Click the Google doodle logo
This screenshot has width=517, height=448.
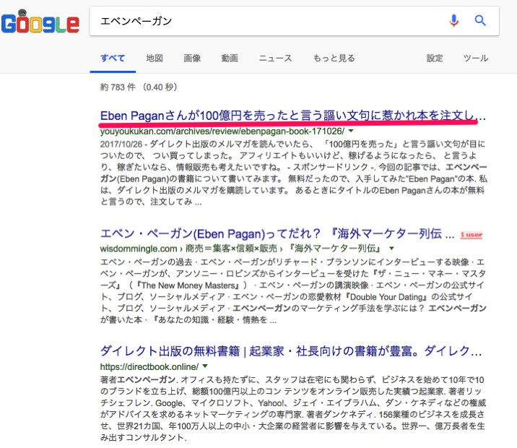pyautogui.click(x=40, y=22)
